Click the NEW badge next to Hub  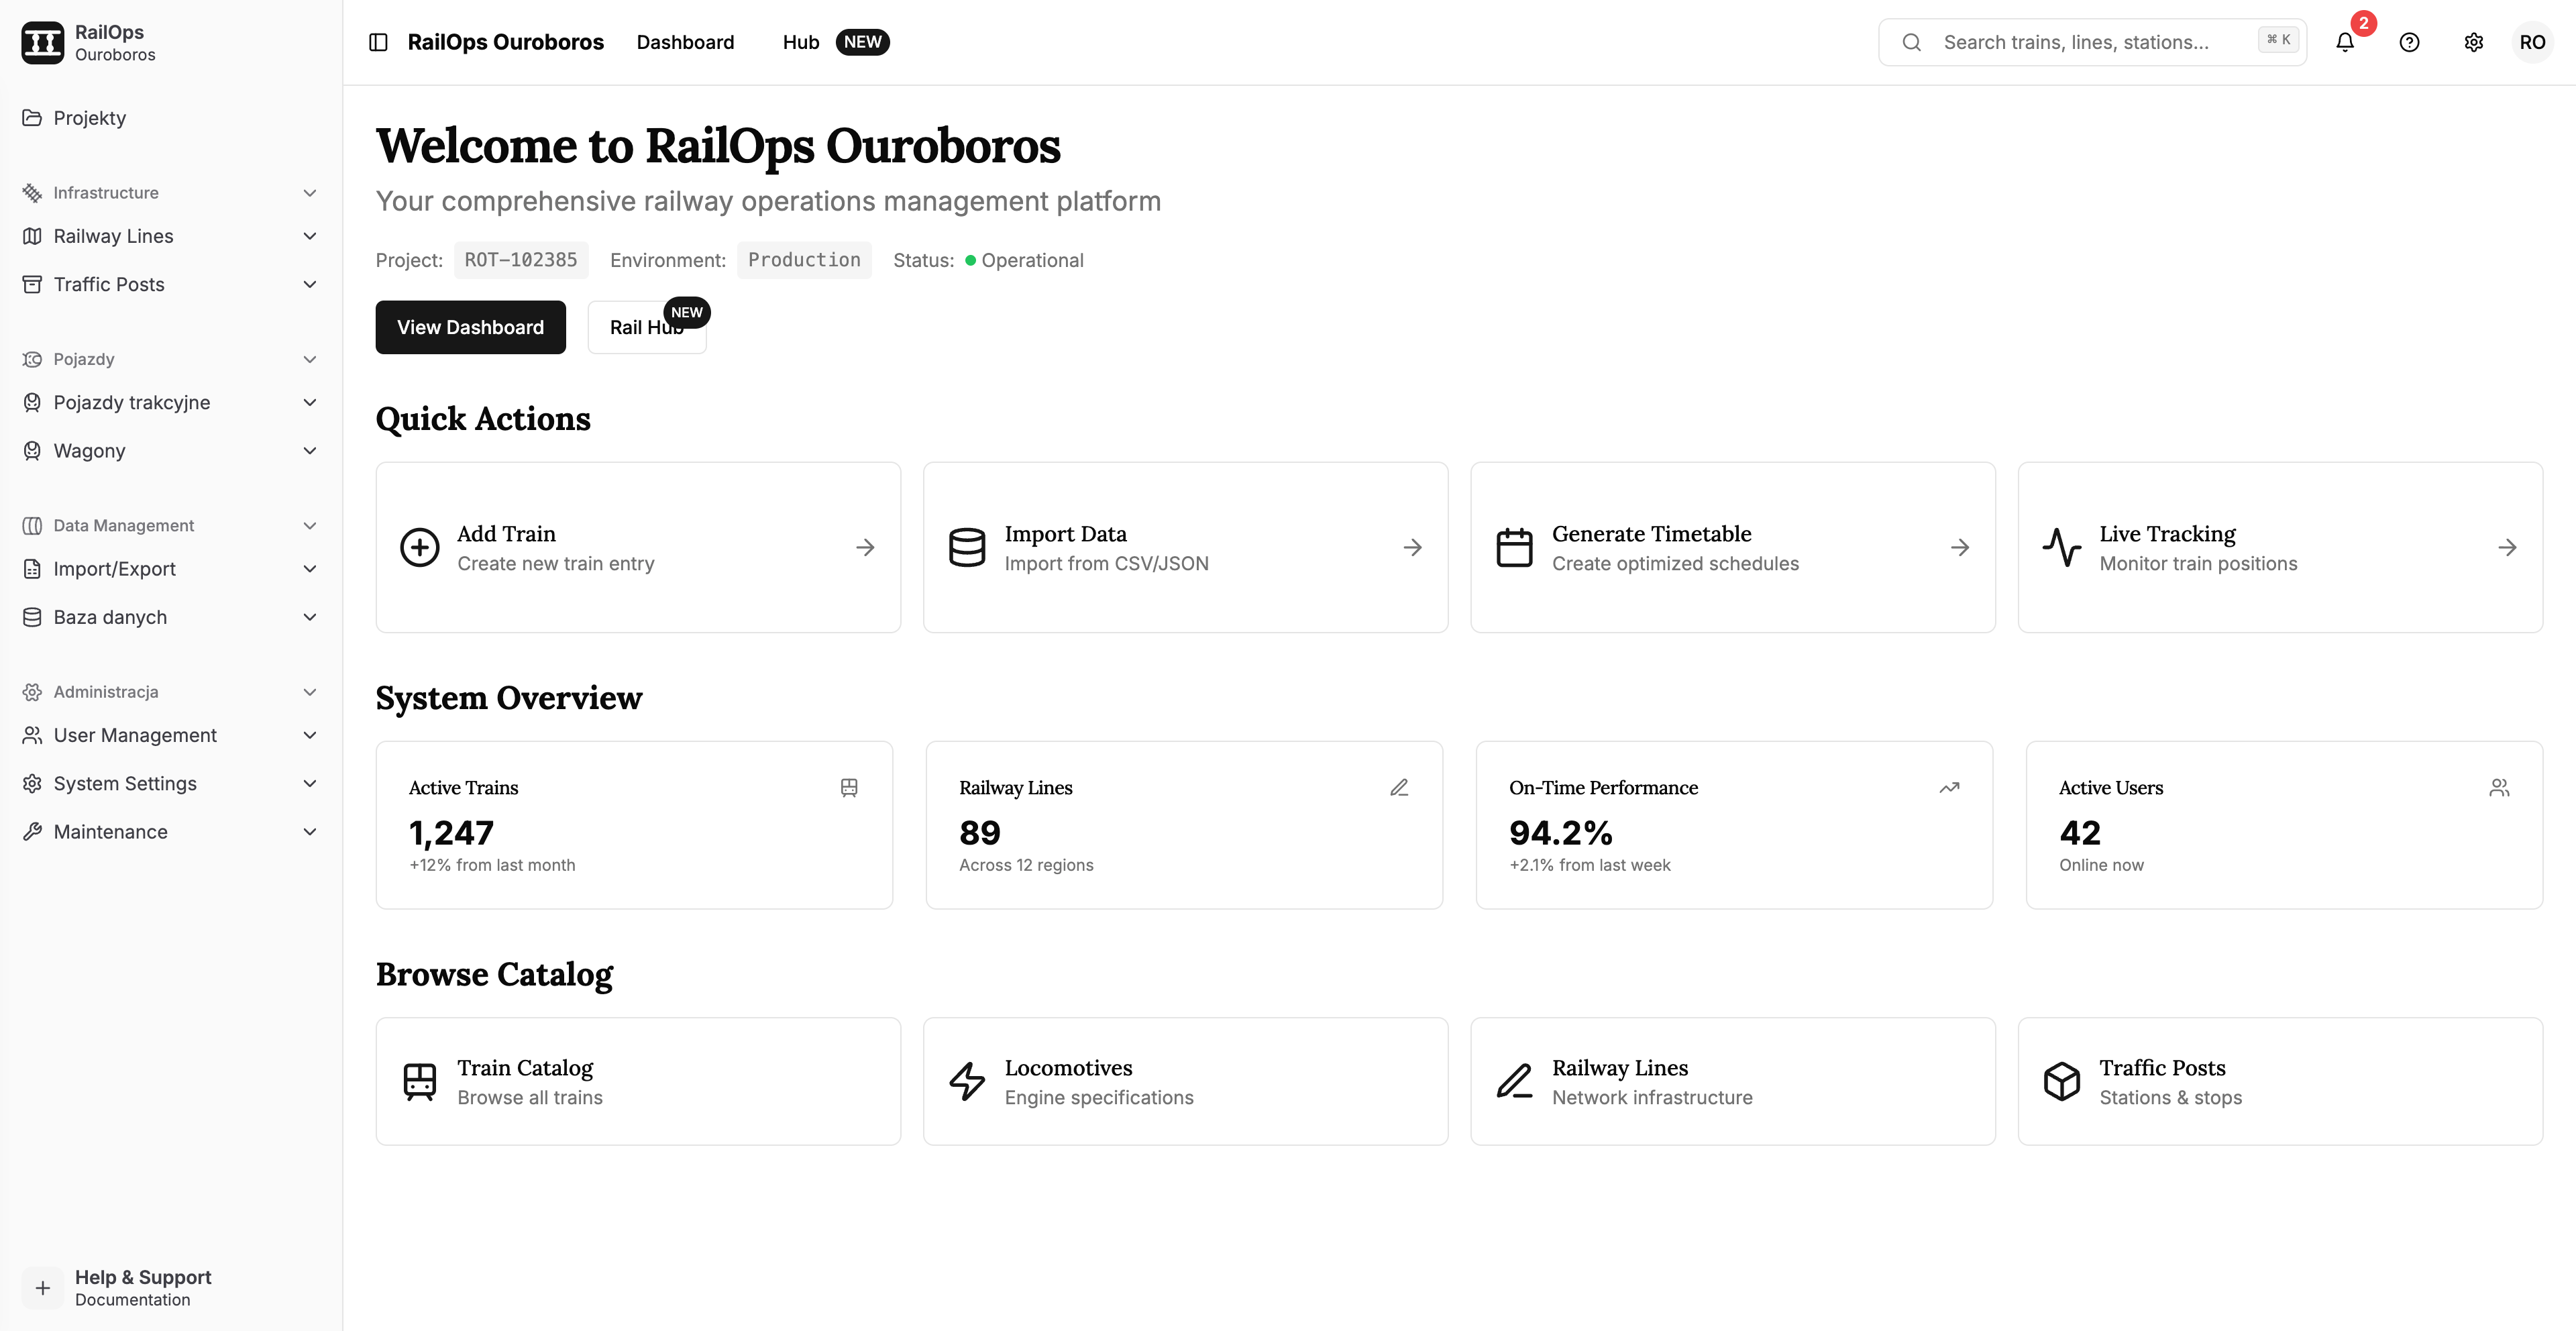click(x=862, y=42)
